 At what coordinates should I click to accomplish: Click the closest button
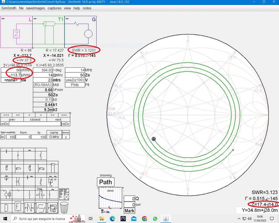[x=35, y=120]
